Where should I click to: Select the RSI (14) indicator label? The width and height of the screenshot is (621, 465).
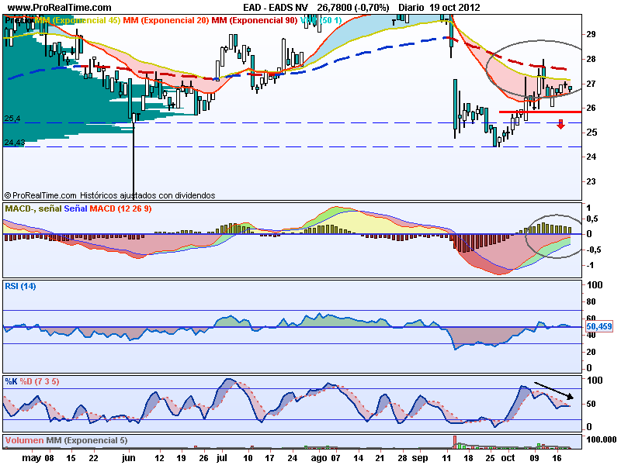(21, 286)
